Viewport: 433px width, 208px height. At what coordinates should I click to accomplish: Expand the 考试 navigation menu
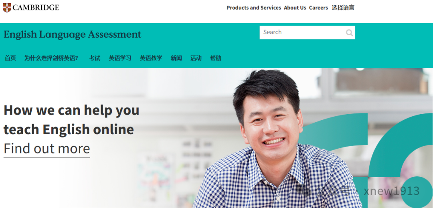tap(95, 58)
